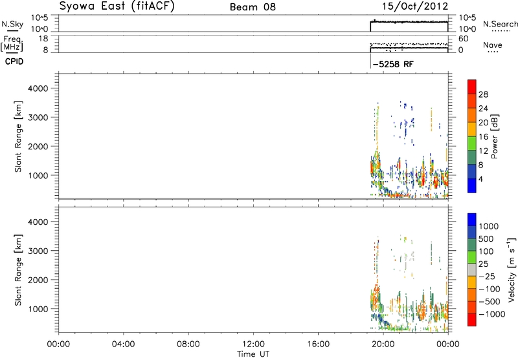The width and height of the screenshot is (518, 358).
Task: Pick the dark green 8–12 dB Power segment
Action: click(x=472, y=158)
